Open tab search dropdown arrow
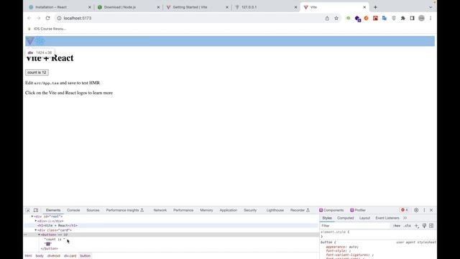The width and height of the screenshot is (460, 259). pyautogui.click(x=431, y=7)
